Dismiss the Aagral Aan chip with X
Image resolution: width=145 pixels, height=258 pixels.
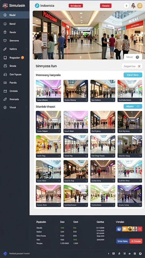(139, 66)
